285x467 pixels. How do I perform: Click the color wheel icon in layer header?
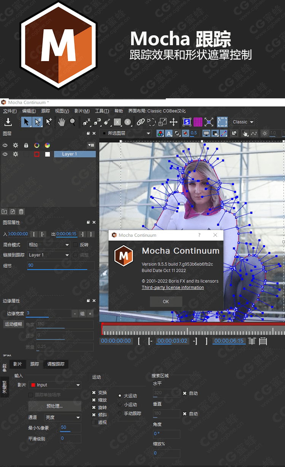click(47, 145)
